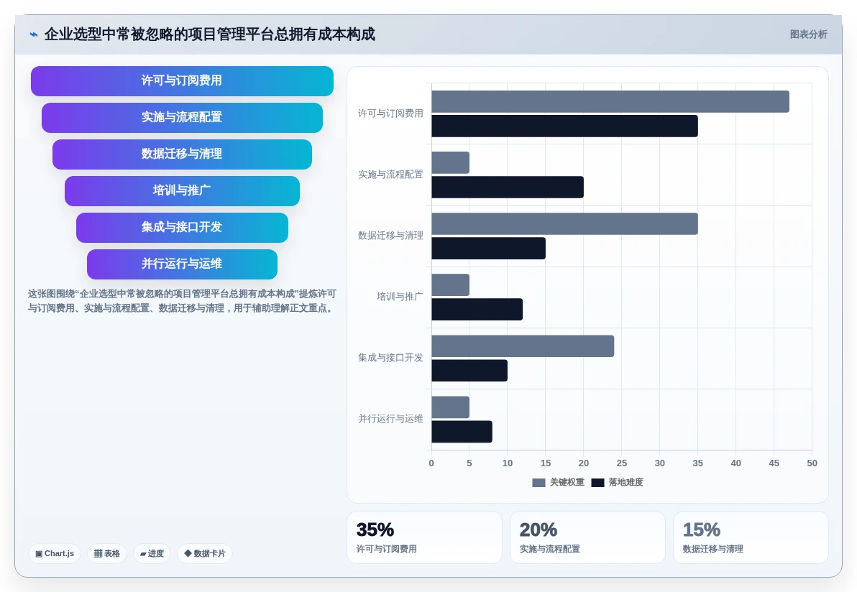The width and height of the screenshot is (857, 592).
Task: Toggle the 关键权重 legend swatch
Action: (x=539, y=482)
